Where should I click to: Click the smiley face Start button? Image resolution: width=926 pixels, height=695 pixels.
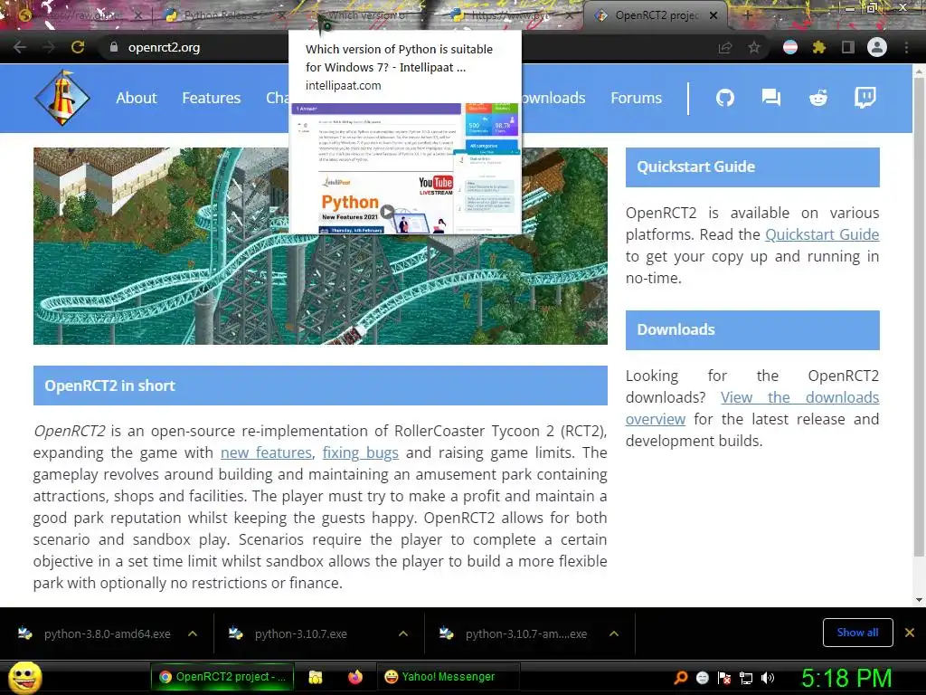[24, 677]
